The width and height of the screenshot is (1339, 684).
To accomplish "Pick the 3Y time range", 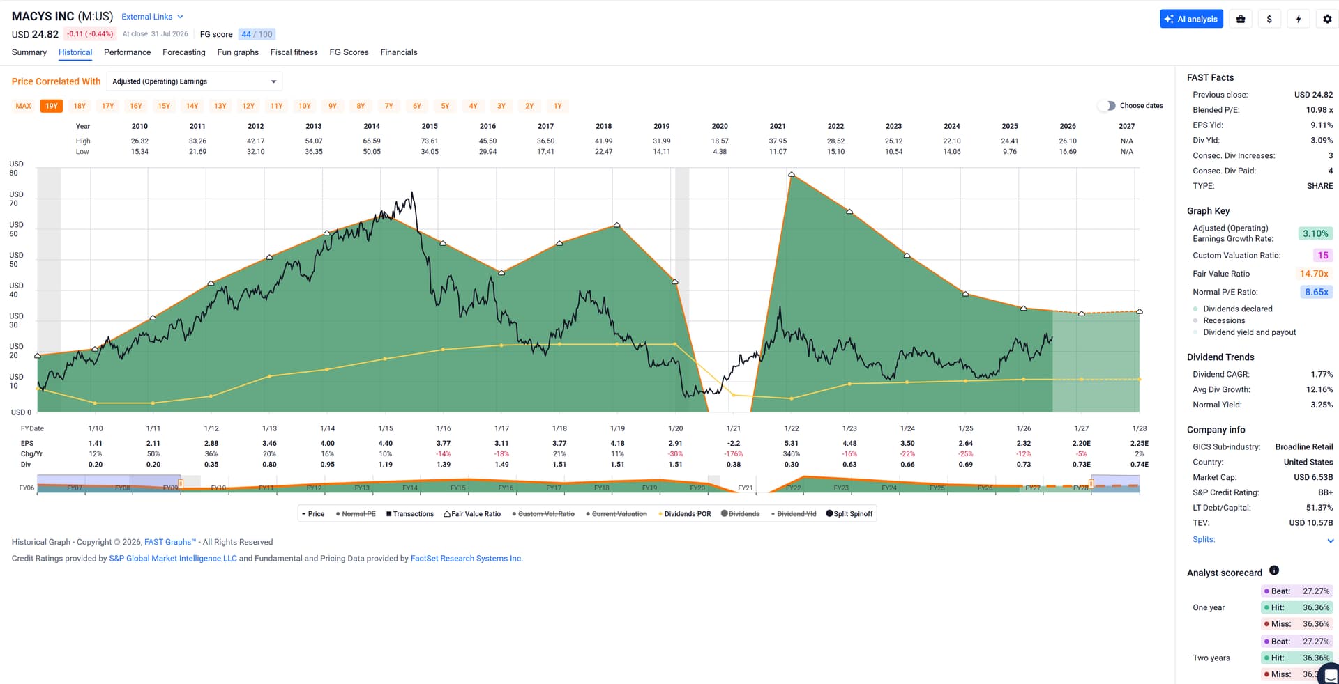I will (x=501, y=106).
